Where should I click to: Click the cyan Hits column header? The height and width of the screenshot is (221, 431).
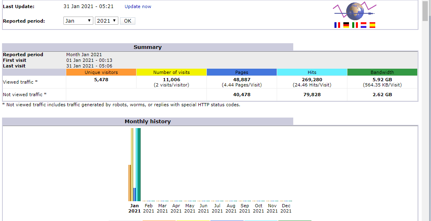(x=312, y=72)
